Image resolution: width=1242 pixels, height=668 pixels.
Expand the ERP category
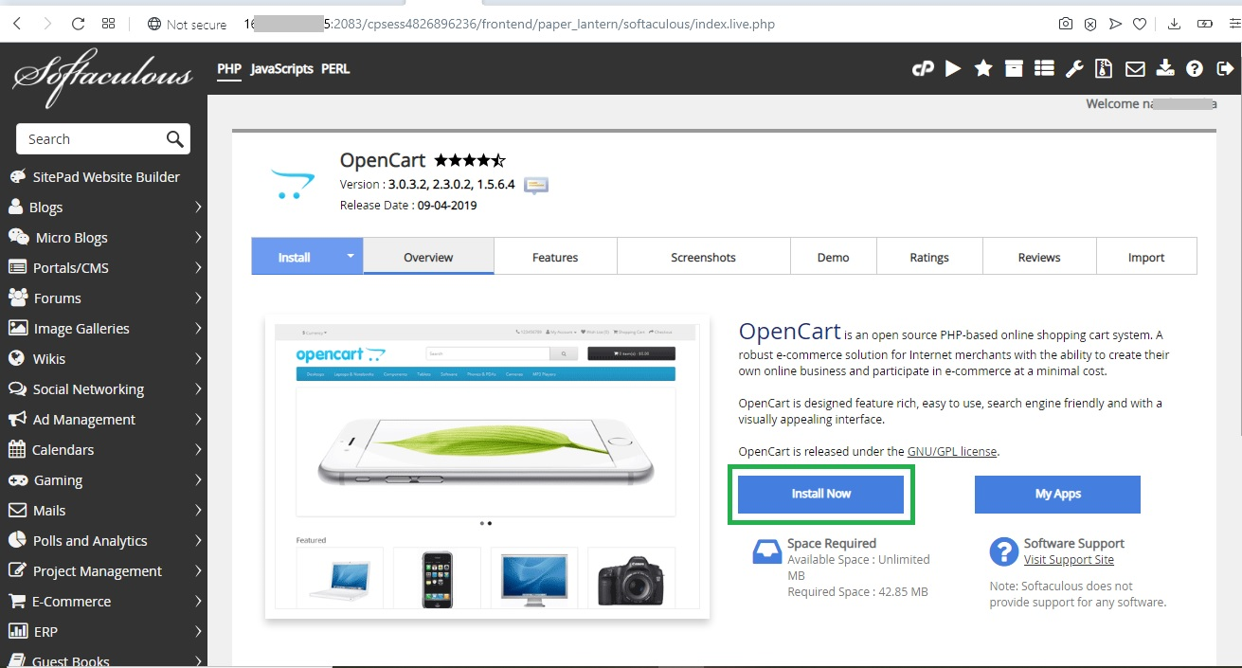(x=198, y=631)
